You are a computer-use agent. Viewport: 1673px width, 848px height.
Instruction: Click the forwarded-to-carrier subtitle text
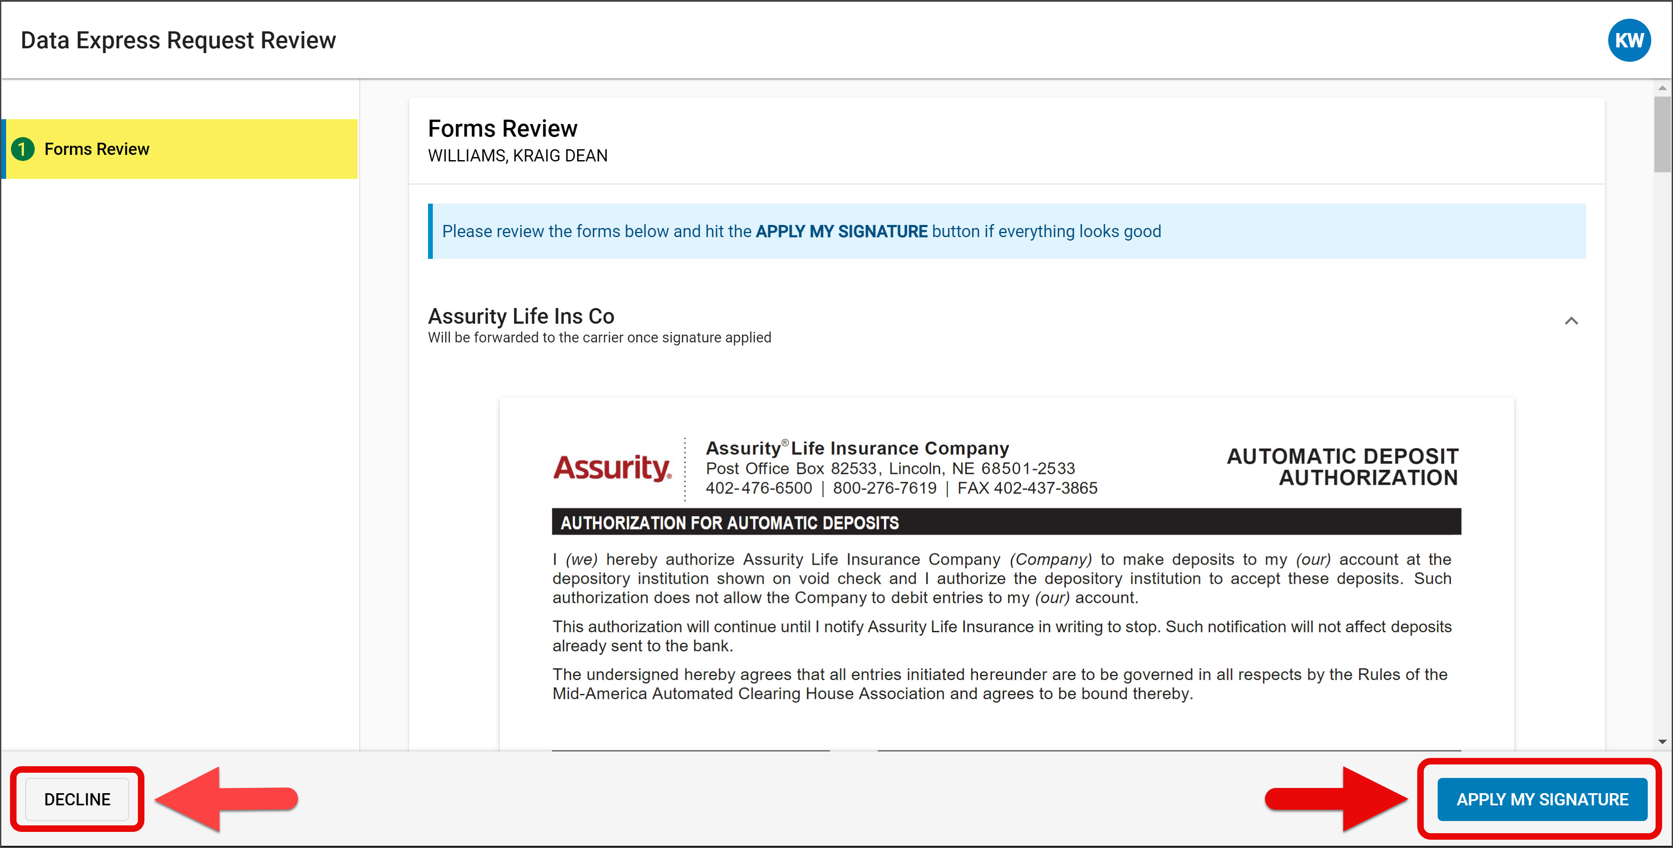tap(599, 338)
